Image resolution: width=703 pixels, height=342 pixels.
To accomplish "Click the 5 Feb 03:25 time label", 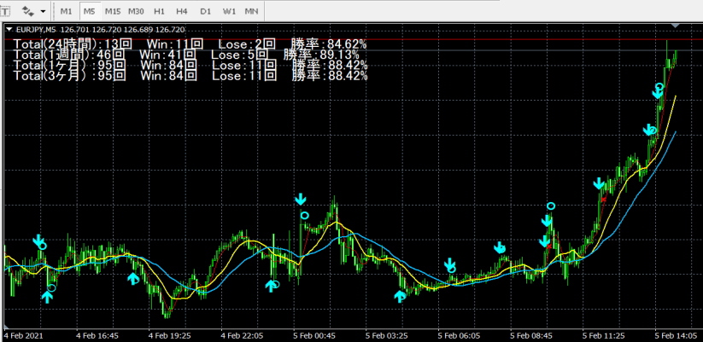I will (x=386, y=335).
